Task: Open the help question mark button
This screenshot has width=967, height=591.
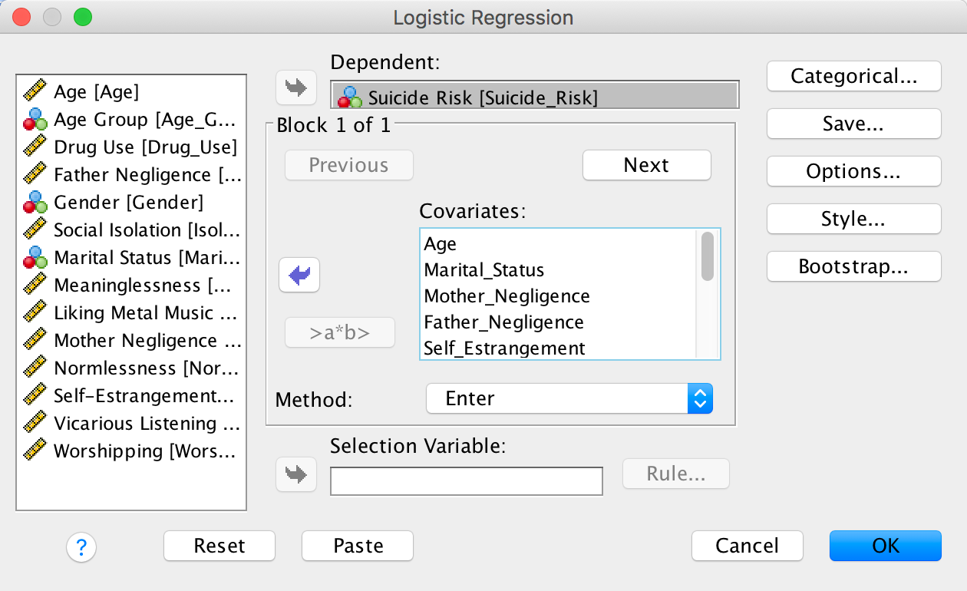Action: (x=81, y=546)
